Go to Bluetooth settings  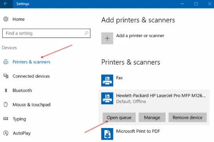point(22,90)
